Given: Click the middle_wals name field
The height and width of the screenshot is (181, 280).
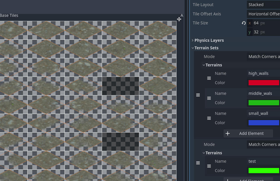Looking at the screenshot, I should pos(263,93).
